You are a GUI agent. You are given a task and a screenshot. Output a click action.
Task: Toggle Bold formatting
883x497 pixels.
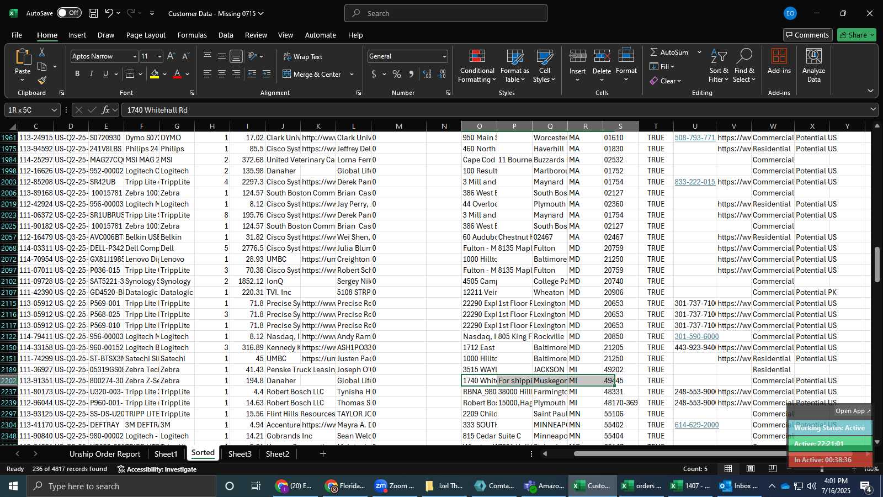click(77, 74)
